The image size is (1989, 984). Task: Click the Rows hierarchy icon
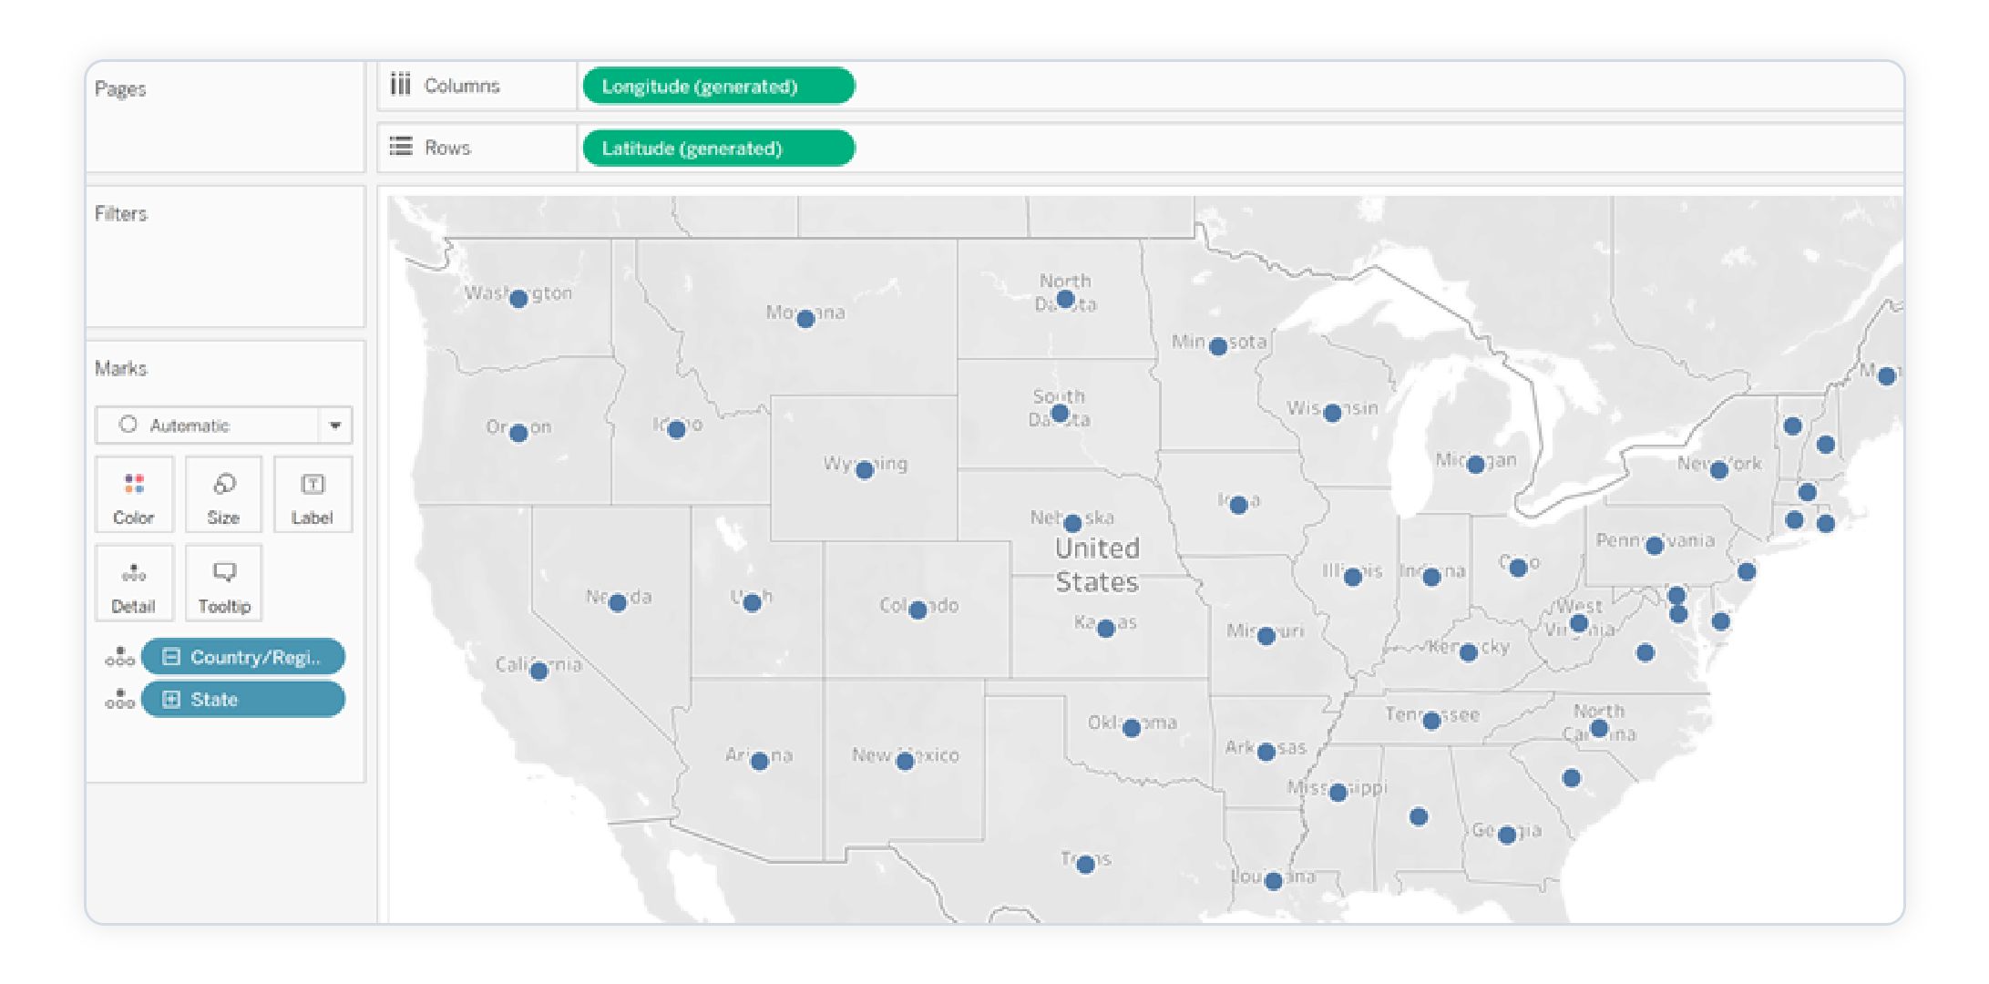408,149
